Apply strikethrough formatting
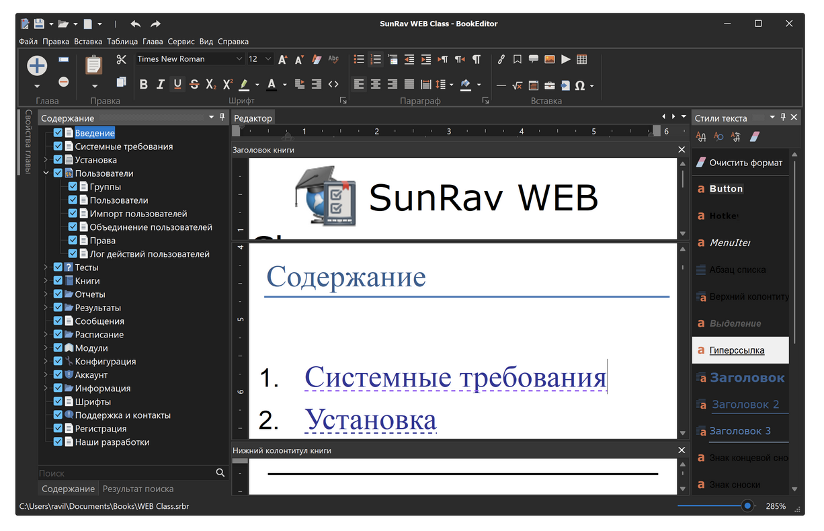Image resolution: width=824 pixels, height=531 pixels. point(194,85)
